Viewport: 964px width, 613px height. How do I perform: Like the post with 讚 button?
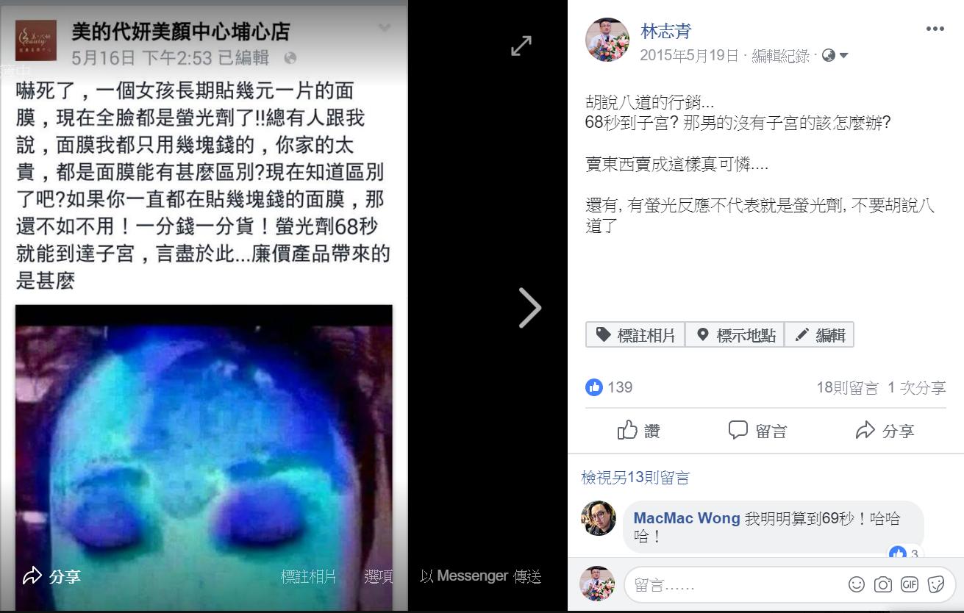coord(639,431)
